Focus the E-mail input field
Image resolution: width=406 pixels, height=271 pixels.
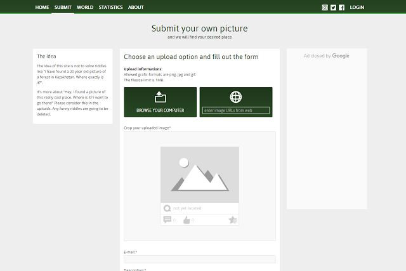(200, 259)
